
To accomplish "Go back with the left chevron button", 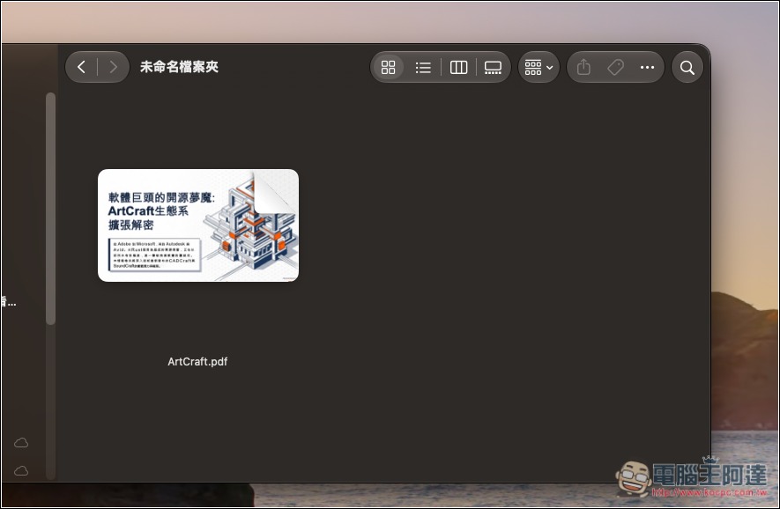I will point(82,67).
